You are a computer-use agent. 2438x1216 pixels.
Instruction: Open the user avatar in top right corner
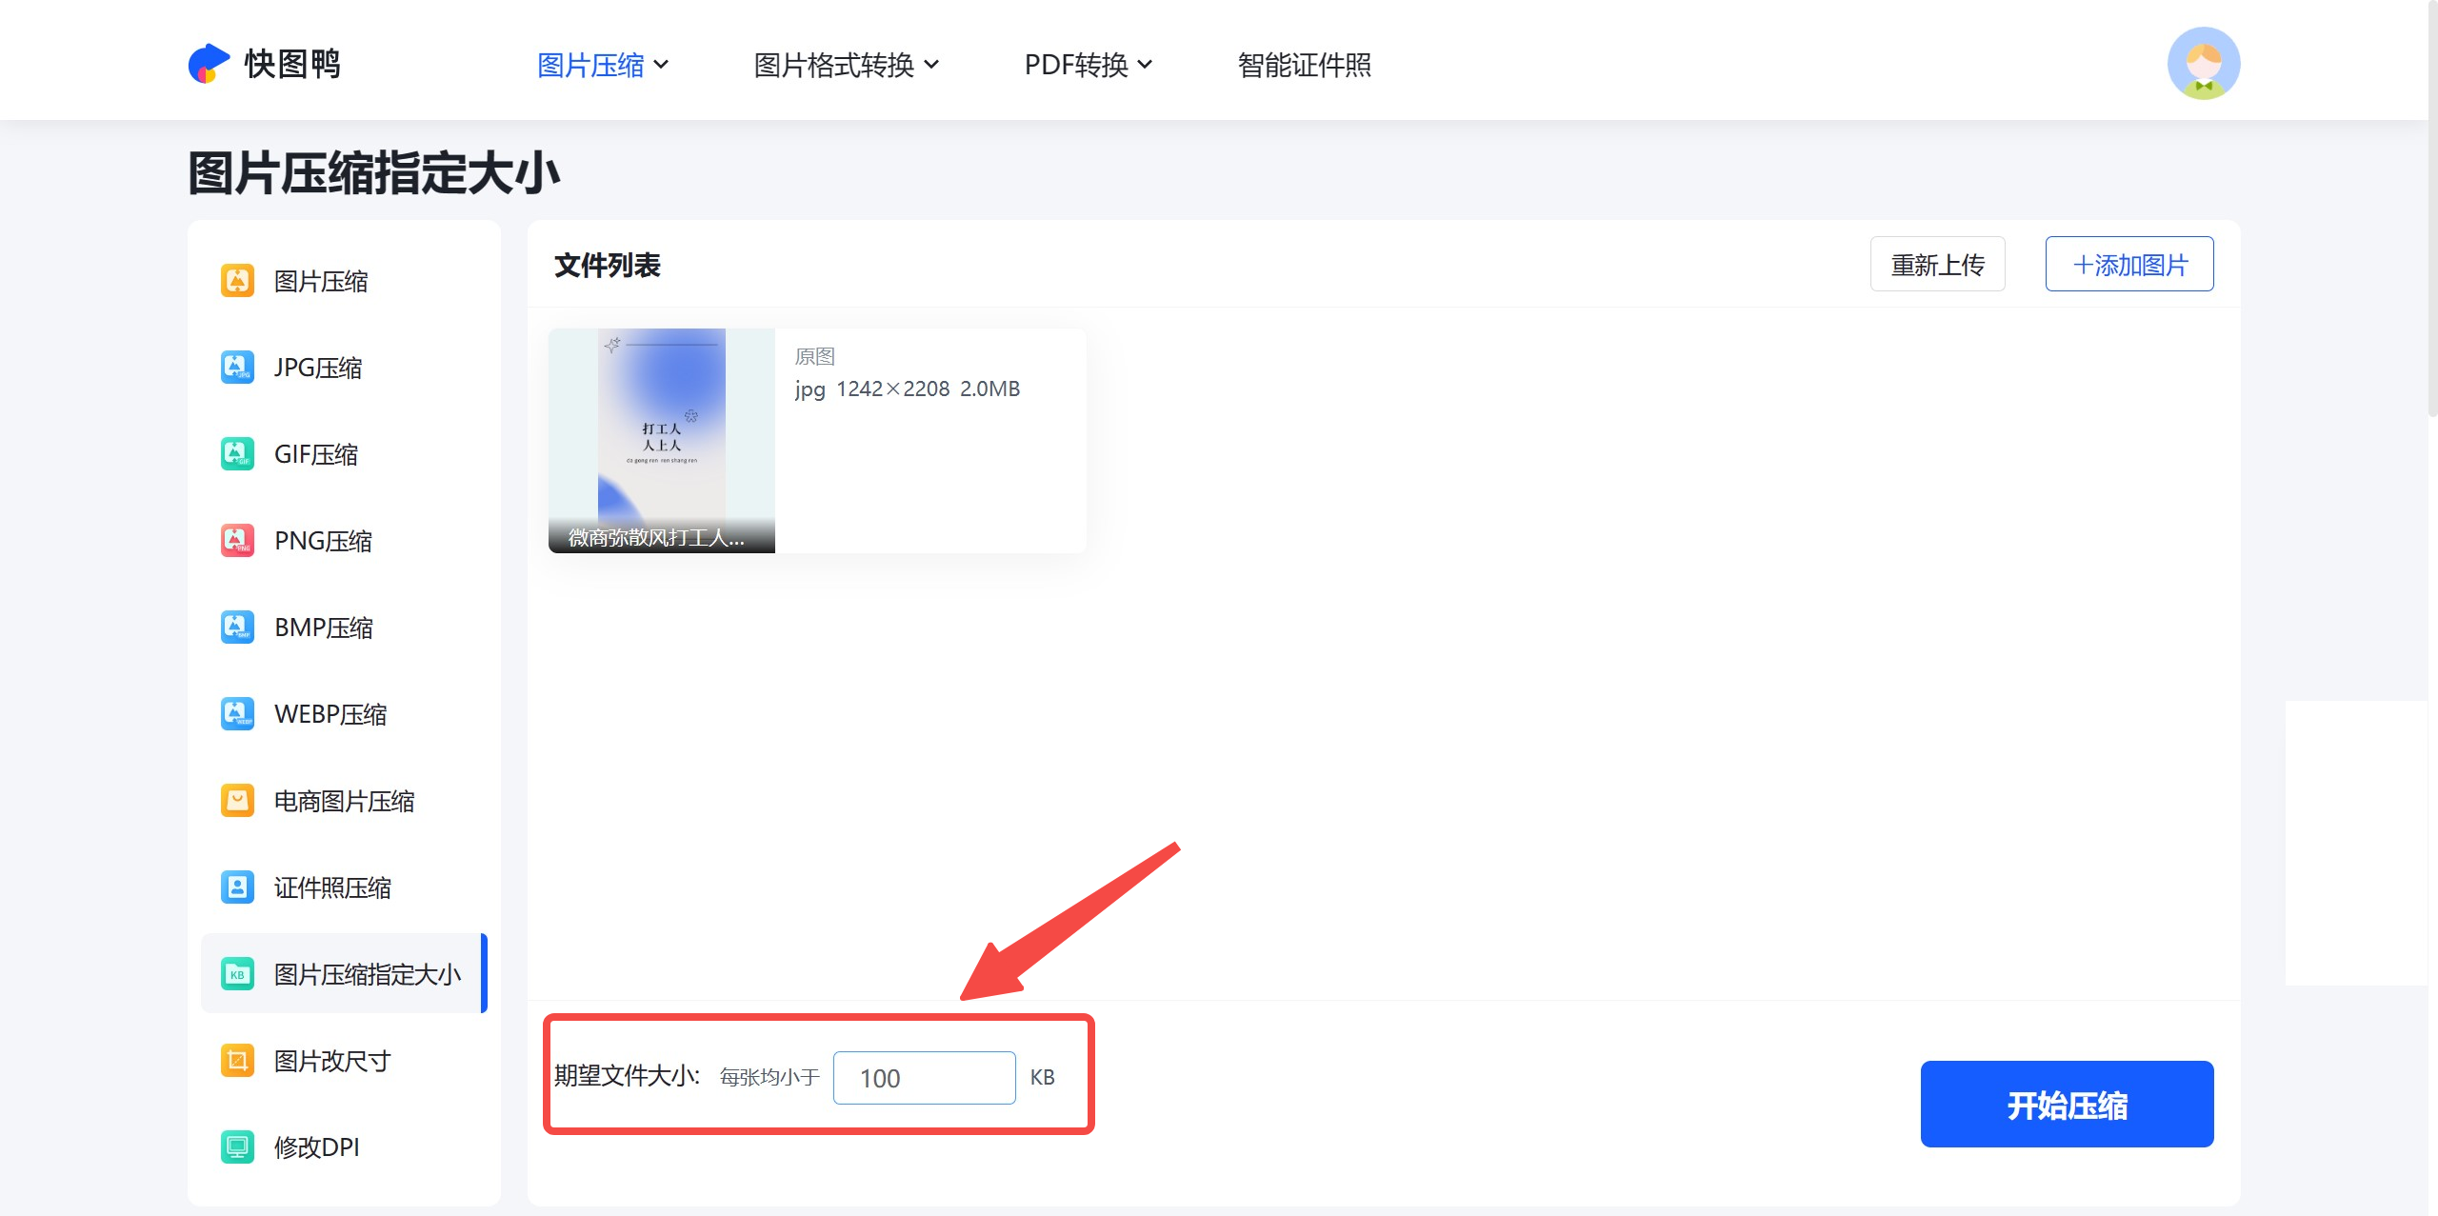pyautogui.click(x=2206, y=63)
